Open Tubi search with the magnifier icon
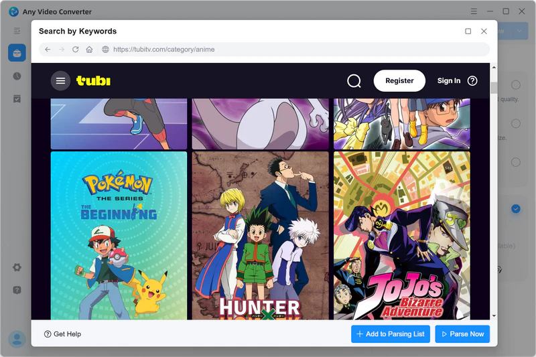The height and width of the screenshot is (357, 536). click(354, 81)
